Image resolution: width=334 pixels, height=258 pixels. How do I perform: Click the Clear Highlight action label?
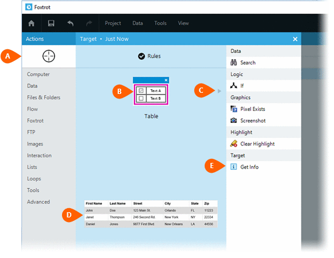pos(257,144)
